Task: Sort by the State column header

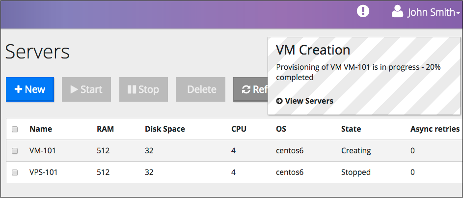Action: tap(351, 129)
